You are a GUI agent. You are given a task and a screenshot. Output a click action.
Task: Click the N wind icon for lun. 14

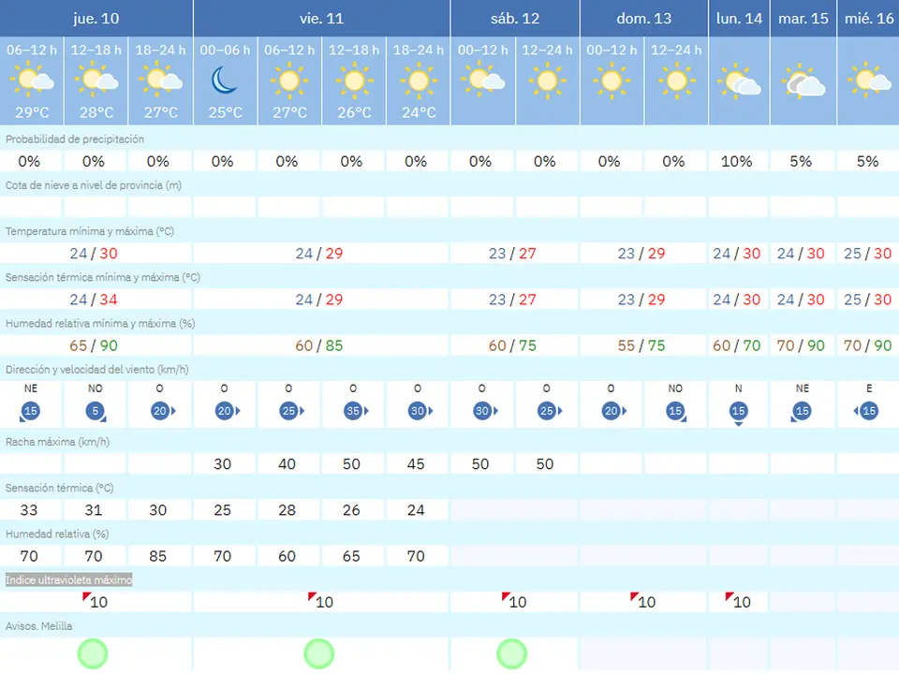tap(739, 412)
